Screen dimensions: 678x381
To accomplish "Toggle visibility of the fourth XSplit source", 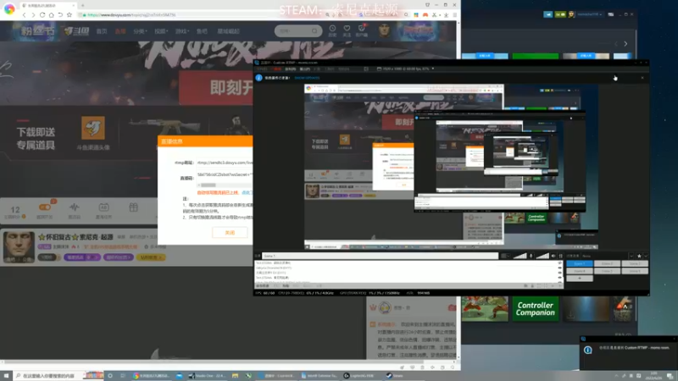I will tap(560, 278).
